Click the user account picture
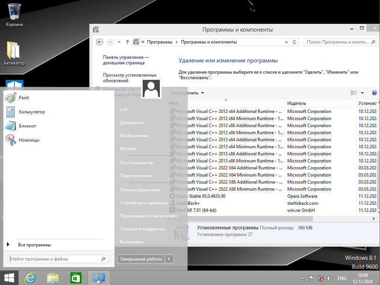380x285 pixels. click(151, 88)
